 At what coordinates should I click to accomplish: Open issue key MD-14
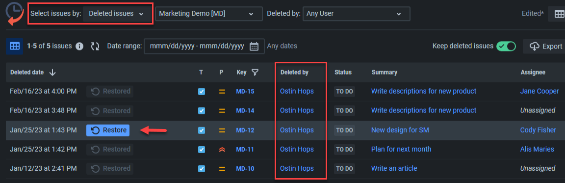(245, 111)
